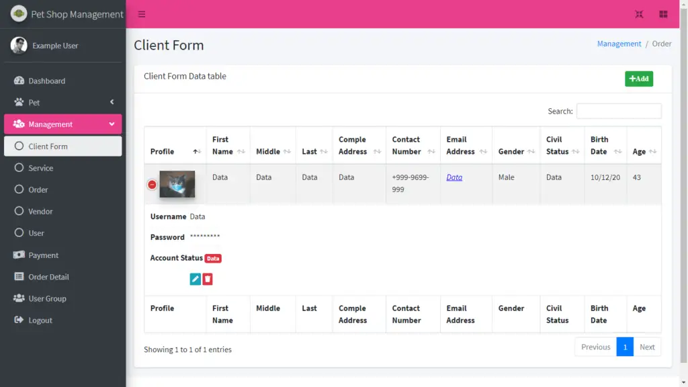Open the sidebar hamburger menu
Viewport: 688px width, 387px height.
(140, 13)
